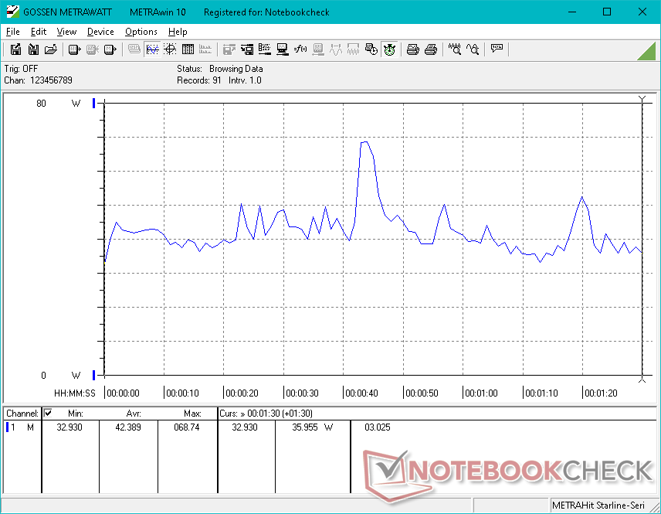Click the top cursor handle at graph right
The height and width of the screenshot is (514, 661).
(642, 99)
